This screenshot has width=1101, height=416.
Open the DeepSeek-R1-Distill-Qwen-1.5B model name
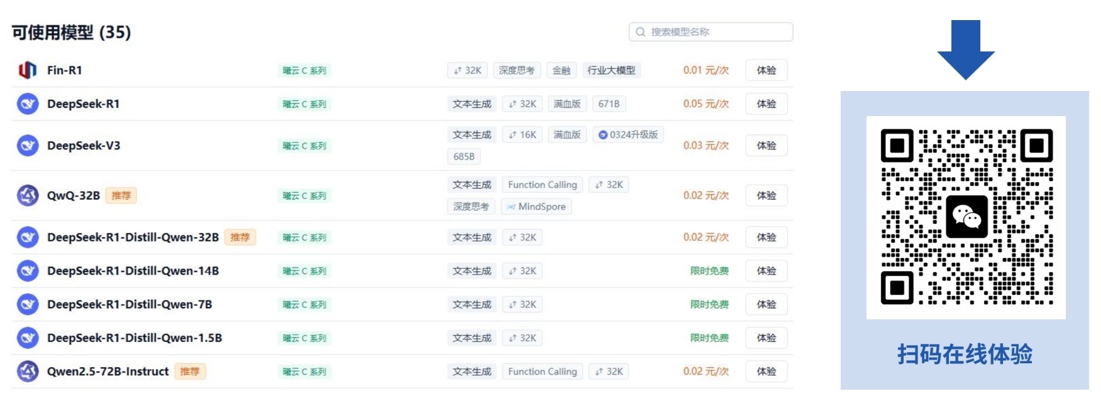pos(135,338)
